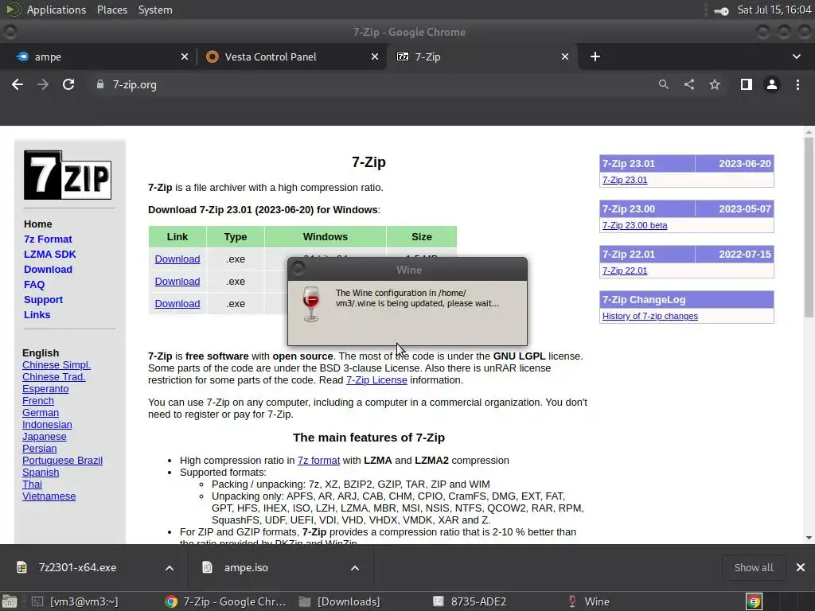815x611 pixels.
Task: Open the 7-Zip 22.01 news link
Action: pos(624,270)
